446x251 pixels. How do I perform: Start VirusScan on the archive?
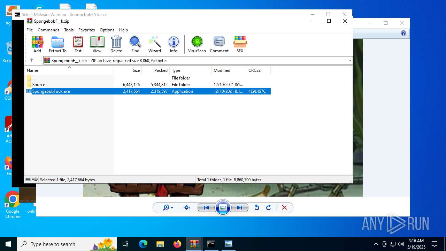coord(197,44)
